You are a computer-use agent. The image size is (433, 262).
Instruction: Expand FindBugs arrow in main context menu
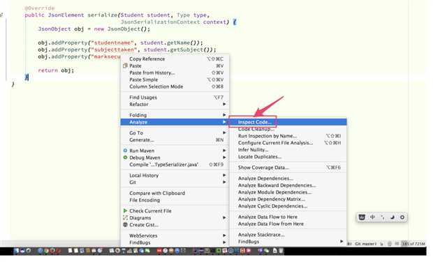coord(224,242)
